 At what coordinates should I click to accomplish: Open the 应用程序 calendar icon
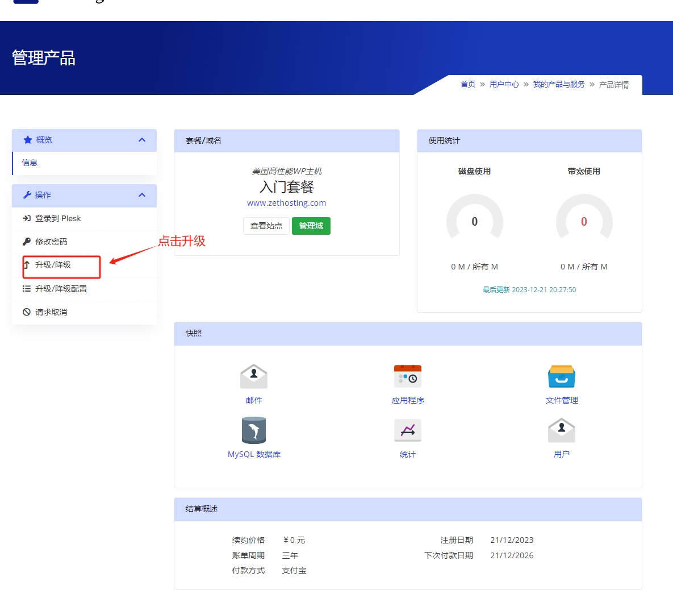click(408, 376)
